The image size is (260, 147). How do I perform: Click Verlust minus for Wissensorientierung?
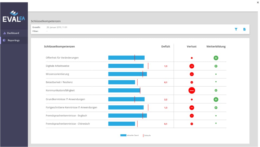(x=192, y=74)
